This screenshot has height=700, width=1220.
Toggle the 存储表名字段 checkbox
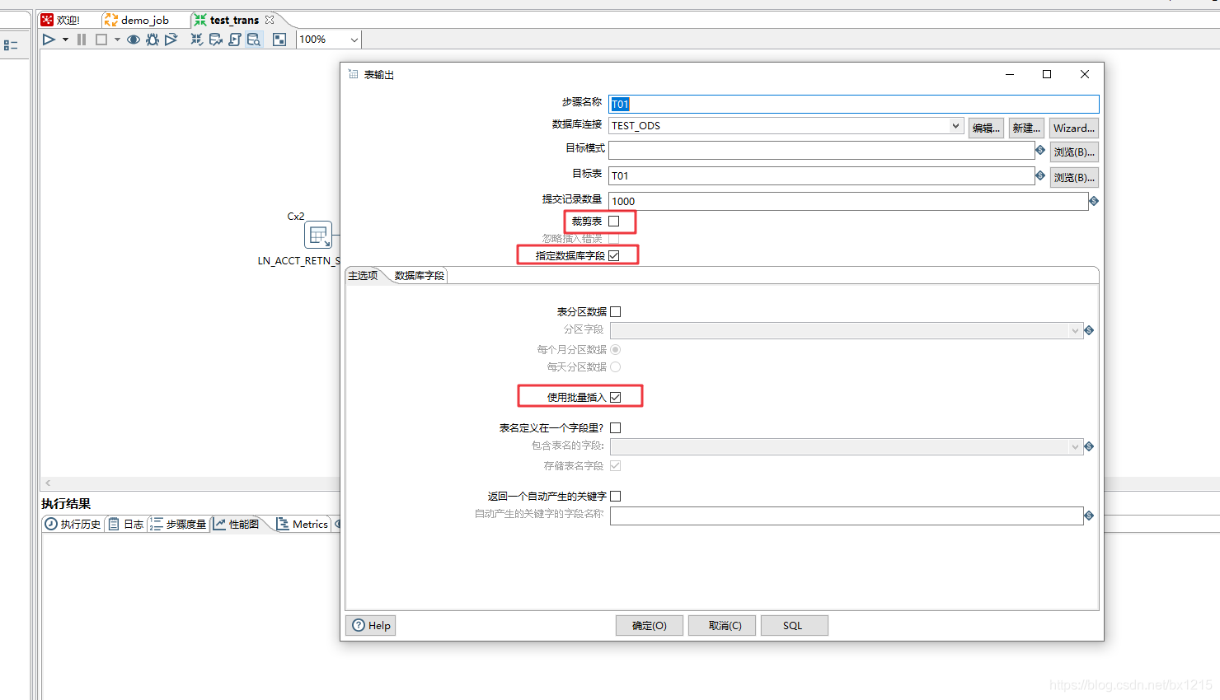(x=616, y=466)
